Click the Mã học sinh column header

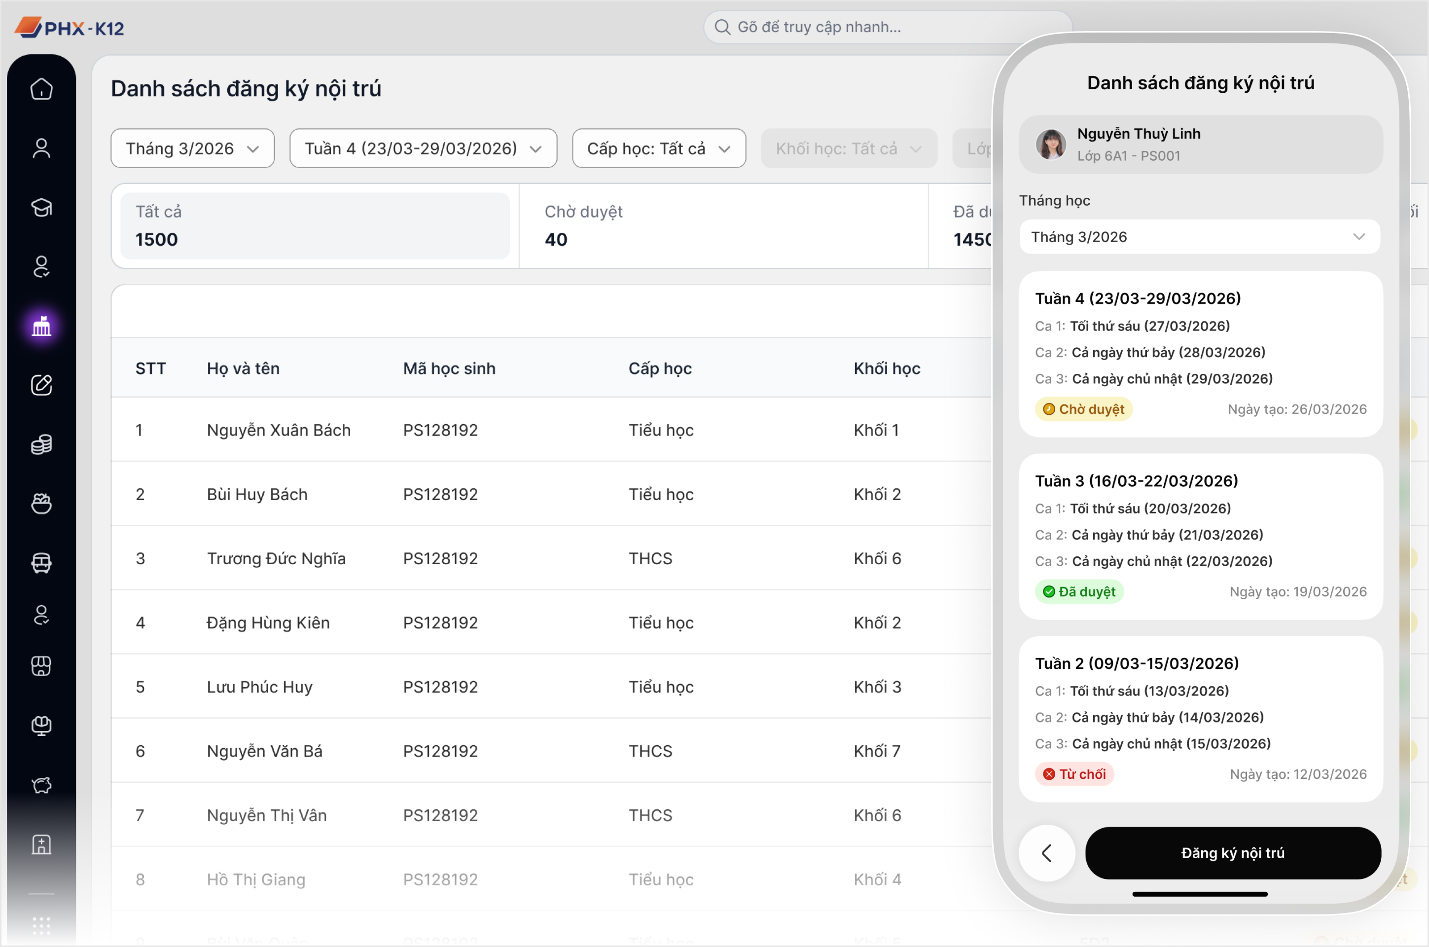[x=449, y=368]
